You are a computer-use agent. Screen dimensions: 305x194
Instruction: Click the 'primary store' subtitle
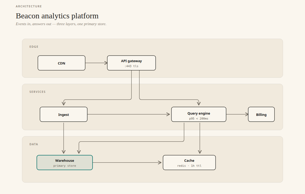click(x=65, y=166)
